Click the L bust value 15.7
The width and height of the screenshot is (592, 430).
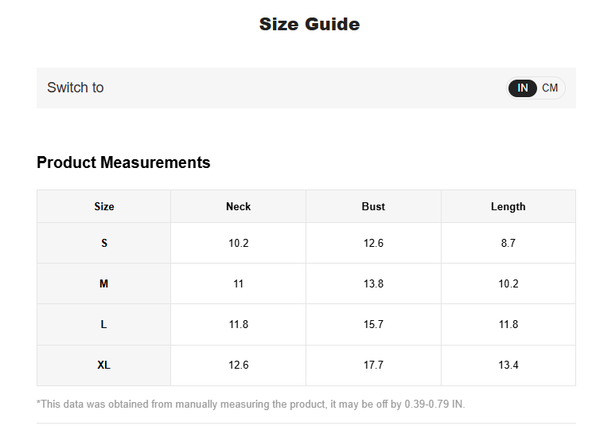coord(373,325)
